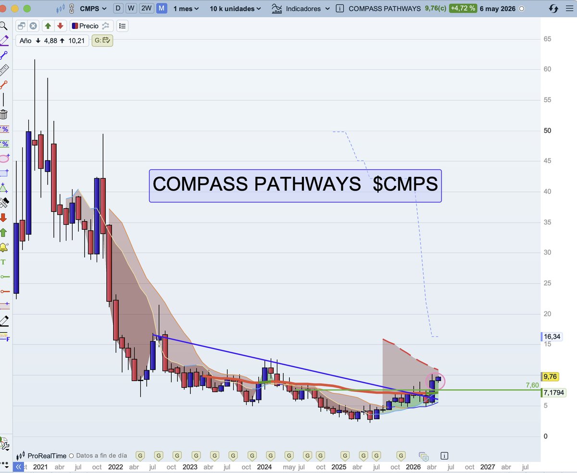Click the yellow alert bell tool
This screenshot has height=473, width=577.
(x=4, y=248)
